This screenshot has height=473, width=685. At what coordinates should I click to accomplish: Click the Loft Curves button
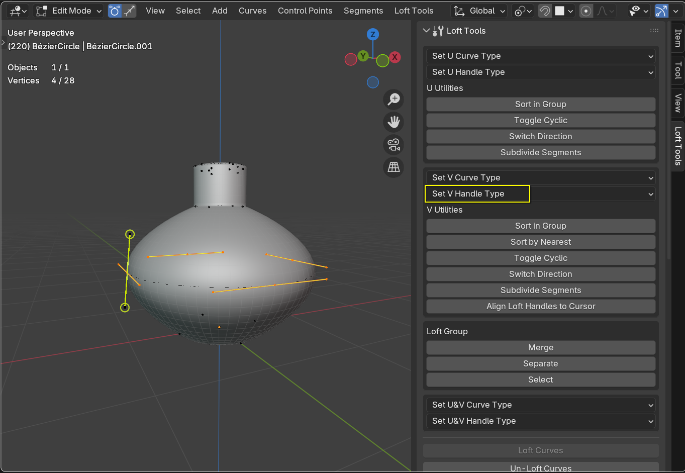pyautogui.click(x=541, y=450)
